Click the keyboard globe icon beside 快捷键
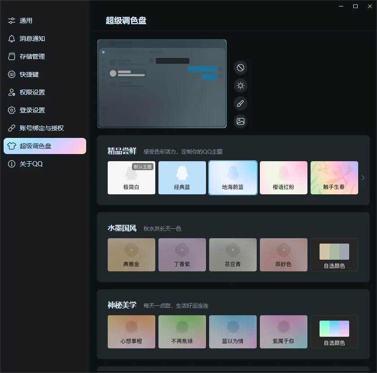 pyautogui.click(x=12, y=74)
